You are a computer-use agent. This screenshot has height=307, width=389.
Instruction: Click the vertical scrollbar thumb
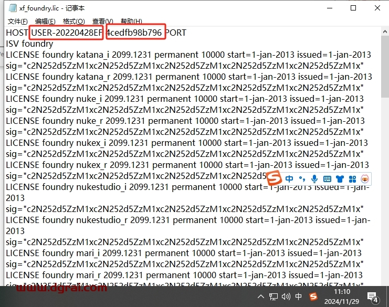[x=385, y=67]
